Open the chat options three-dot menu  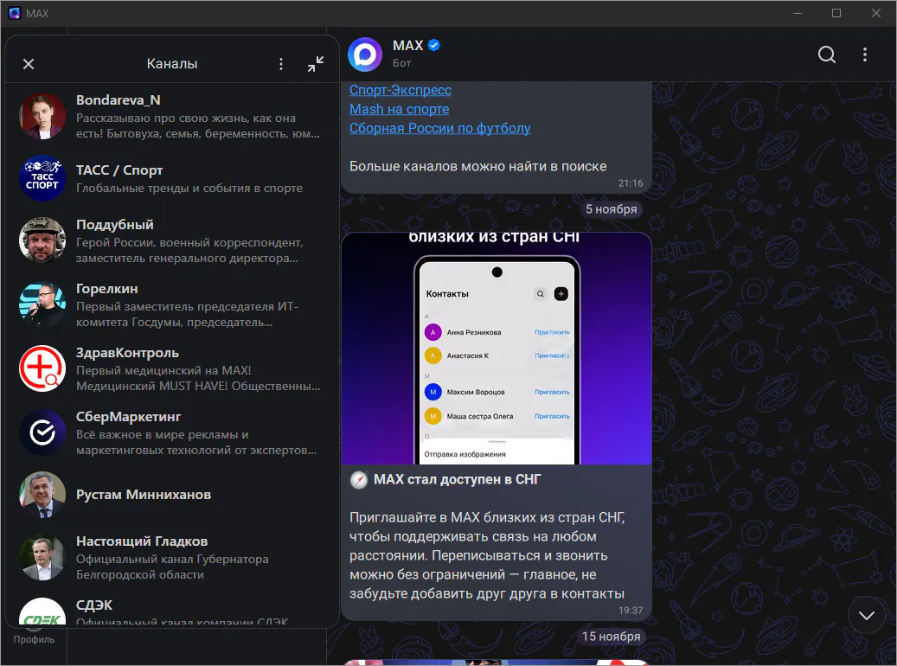point(865,55)
